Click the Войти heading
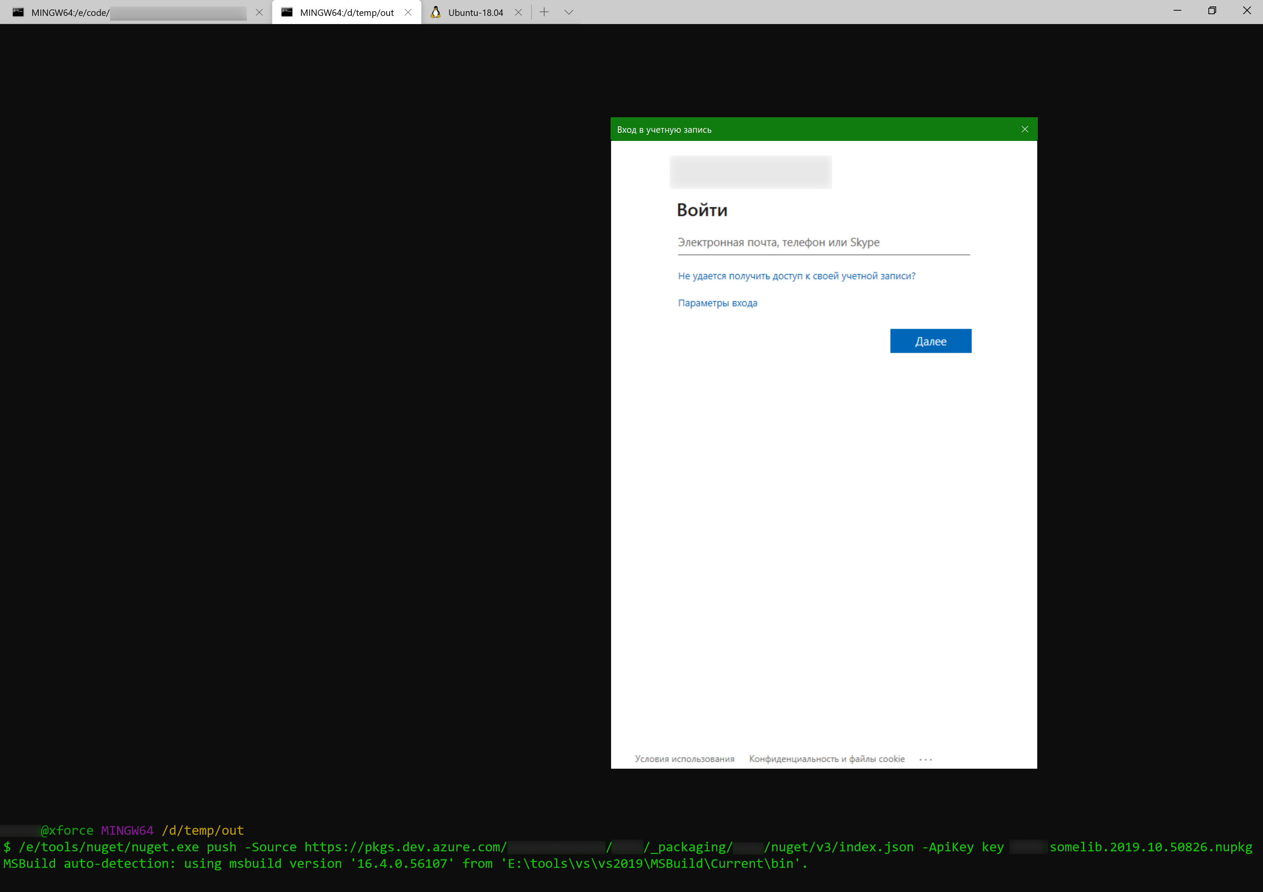This screenshot has height=892, width=1263. tap(702, 210)
